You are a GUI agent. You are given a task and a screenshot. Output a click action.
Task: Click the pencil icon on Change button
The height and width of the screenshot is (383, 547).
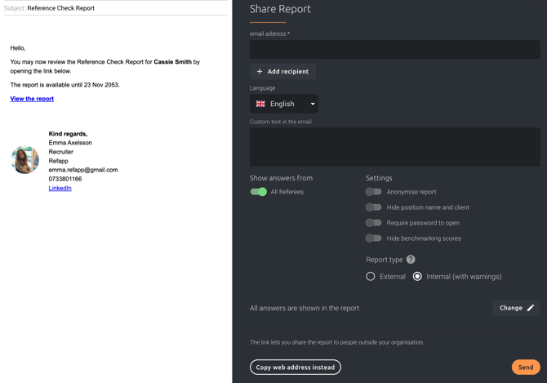tap(530, 308)
